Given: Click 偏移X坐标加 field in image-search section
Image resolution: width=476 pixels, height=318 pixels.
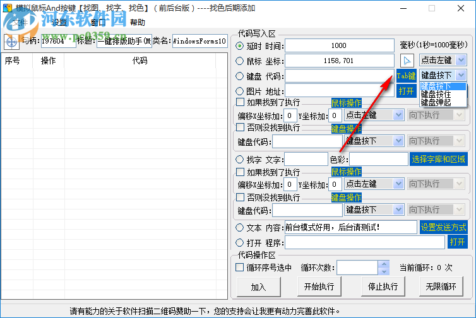Looking at the screenshot, I should [290, 115].
